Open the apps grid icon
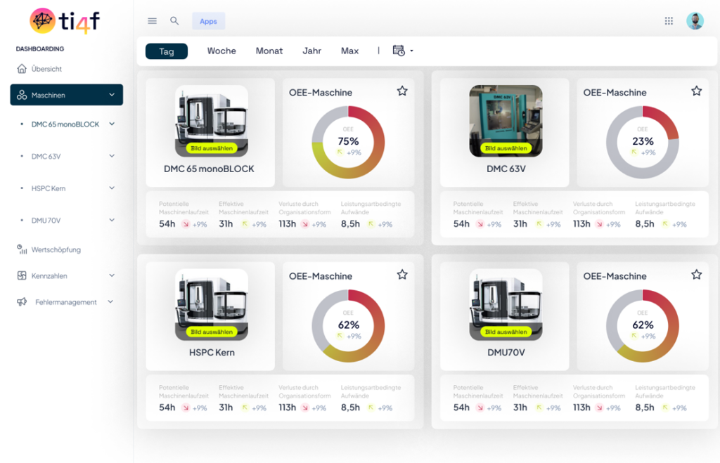720x463 pixels. pos(669,21)
